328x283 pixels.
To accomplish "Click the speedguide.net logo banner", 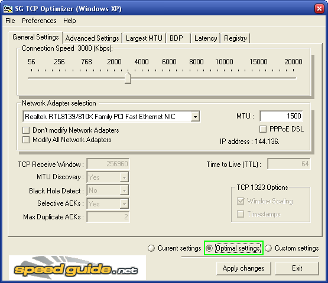I will pyautogui.click(x=77, y=268).
